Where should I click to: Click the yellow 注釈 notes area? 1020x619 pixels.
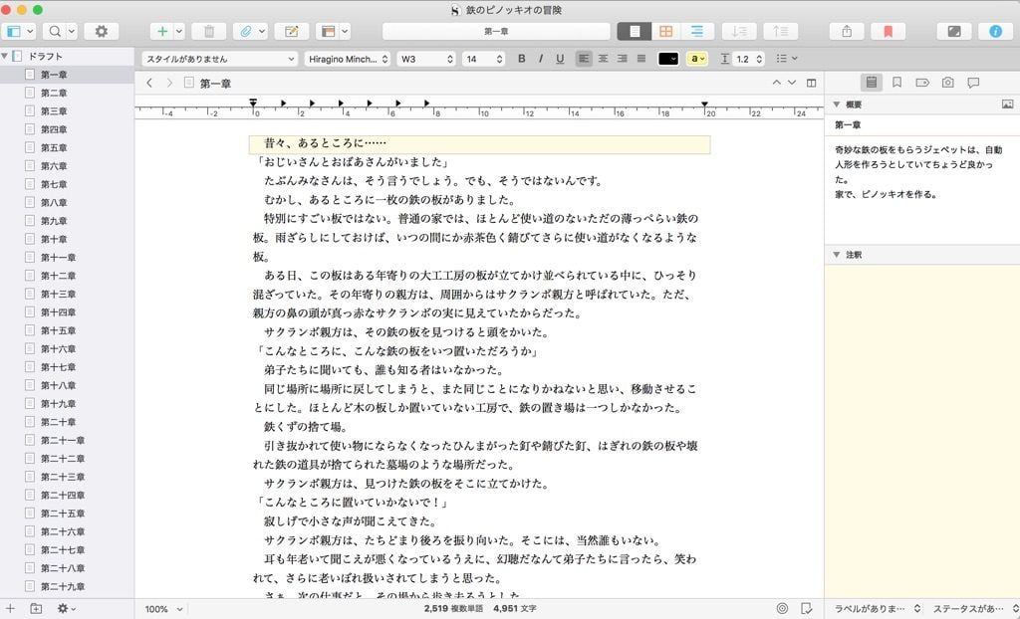click(921, 431)
